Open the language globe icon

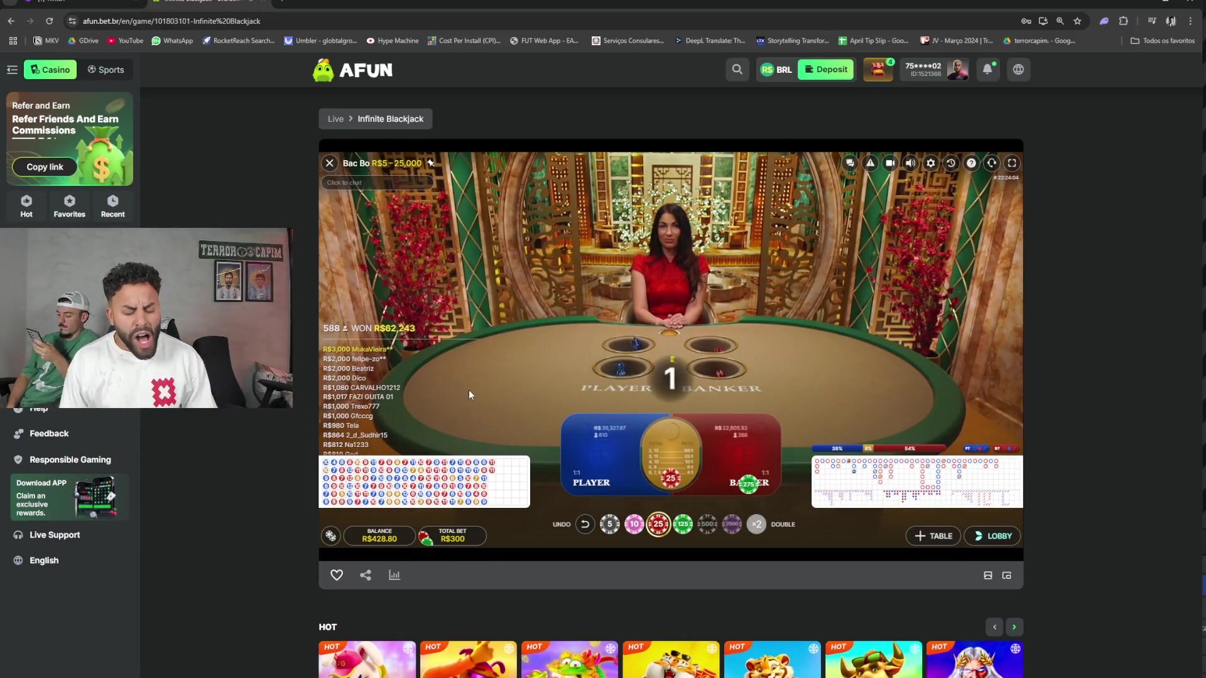(x=1018, y=70)
